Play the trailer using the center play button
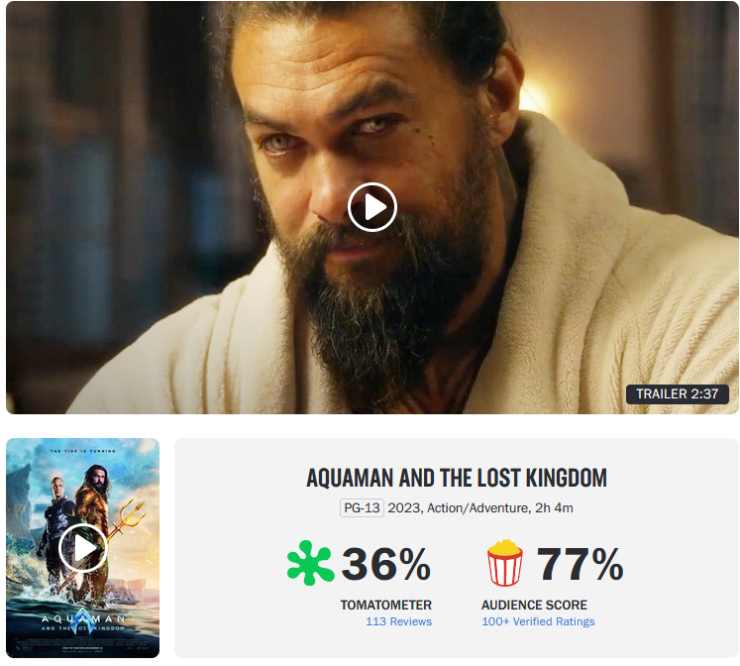Screen dimensions: 740x666 click(x=371, y=207)
